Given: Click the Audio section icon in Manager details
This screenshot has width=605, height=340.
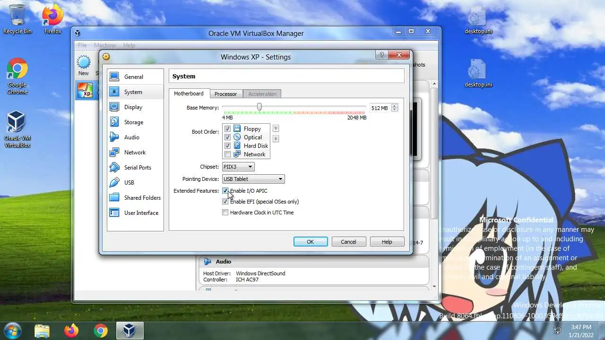Looking at the screenshot, I should pos(207,262).
